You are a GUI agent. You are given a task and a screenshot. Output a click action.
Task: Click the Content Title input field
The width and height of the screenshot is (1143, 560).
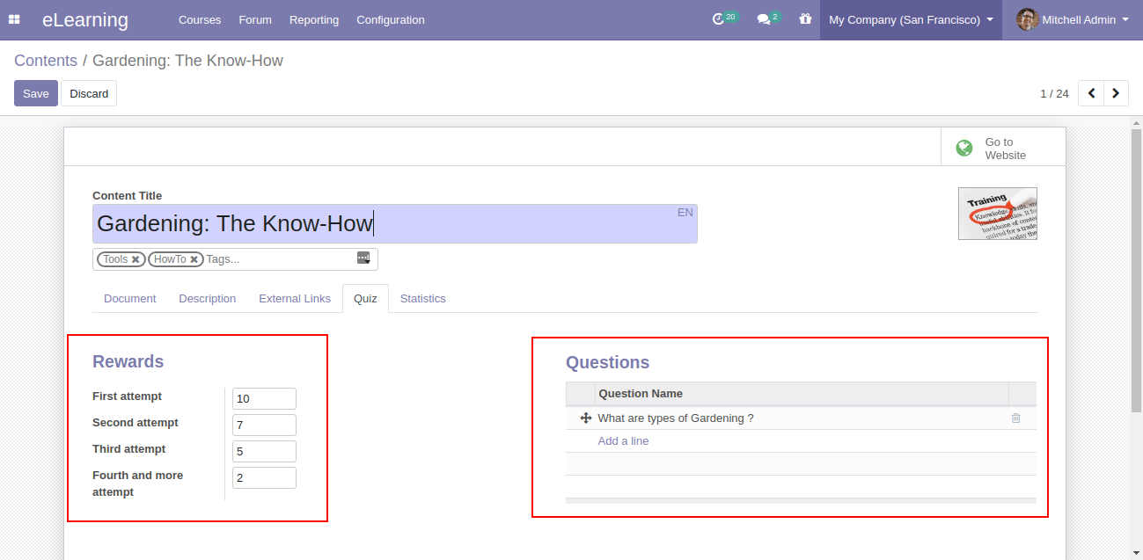point(395,223)
